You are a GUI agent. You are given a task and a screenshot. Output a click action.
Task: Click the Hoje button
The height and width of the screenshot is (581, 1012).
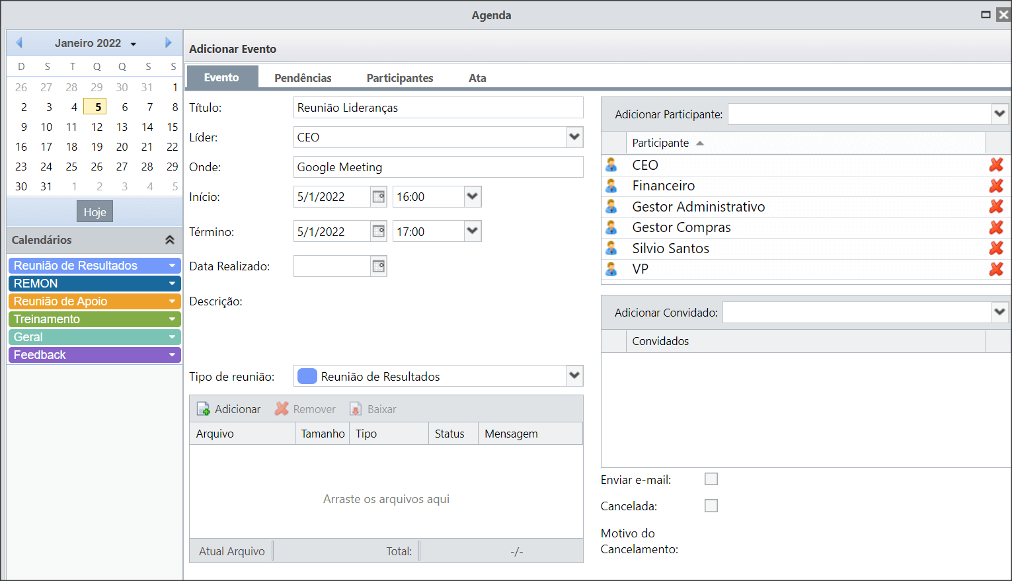tap(95, 212)
